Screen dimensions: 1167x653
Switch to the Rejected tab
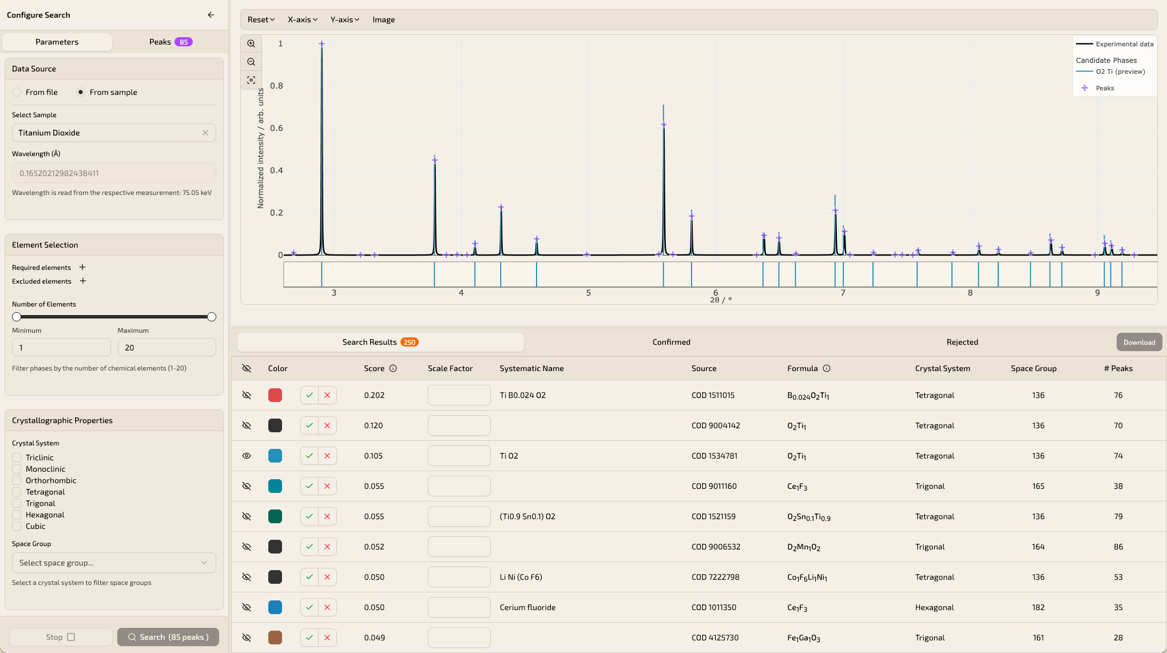pyautogui.click(x=962, y=342)
